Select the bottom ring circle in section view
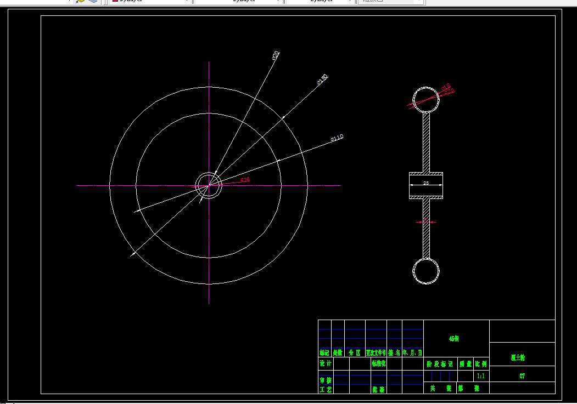The width and height of the screenshot is (577, 404). coord(426,271)
